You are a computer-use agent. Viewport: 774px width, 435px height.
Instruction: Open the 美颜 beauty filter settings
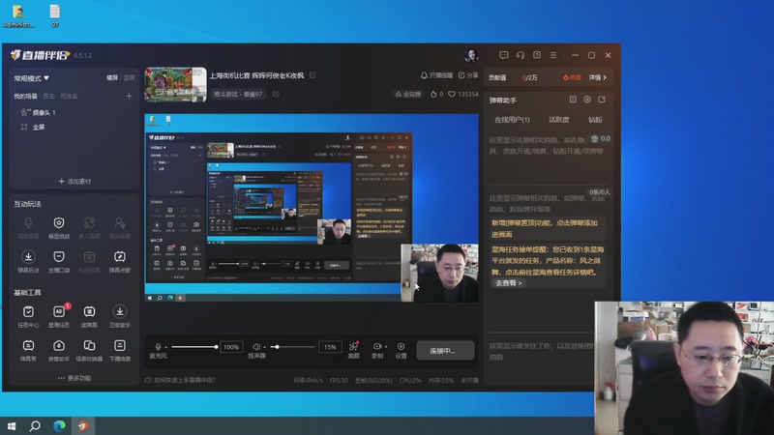tap(353, 349)
